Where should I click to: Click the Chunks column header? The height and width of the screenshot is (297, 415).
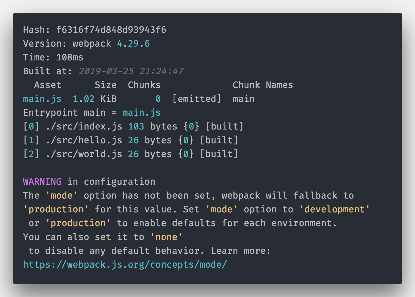[144, 85]
